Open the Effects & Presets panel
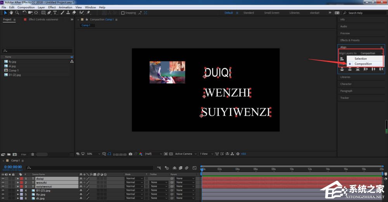Viewport: 388px width, 202px height. [x=350, y=40]
